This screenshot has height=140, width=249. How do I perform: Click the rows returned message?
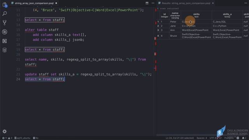pos(168,9)
